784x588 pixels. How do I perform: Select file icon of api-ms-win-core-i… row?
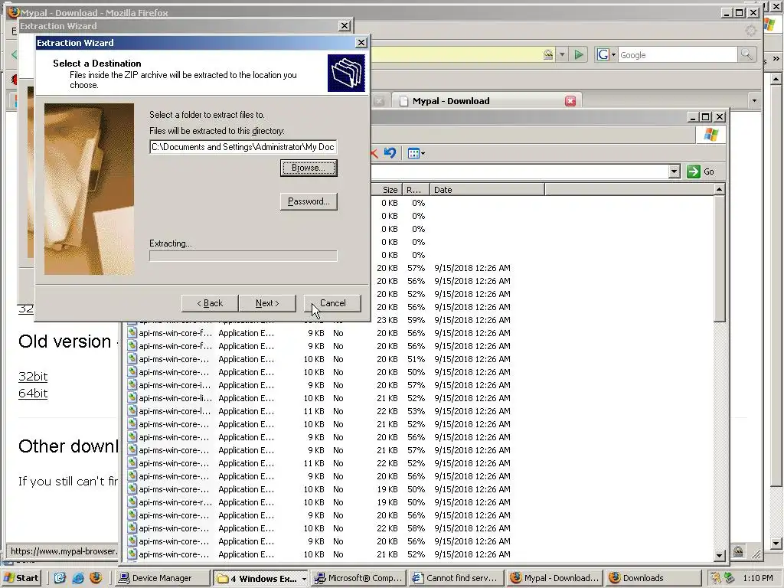(132, 385)
